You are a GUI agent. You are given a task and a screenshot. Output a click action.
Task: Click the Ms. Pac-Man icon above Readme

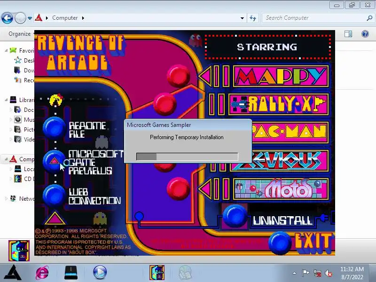point(56,100)
